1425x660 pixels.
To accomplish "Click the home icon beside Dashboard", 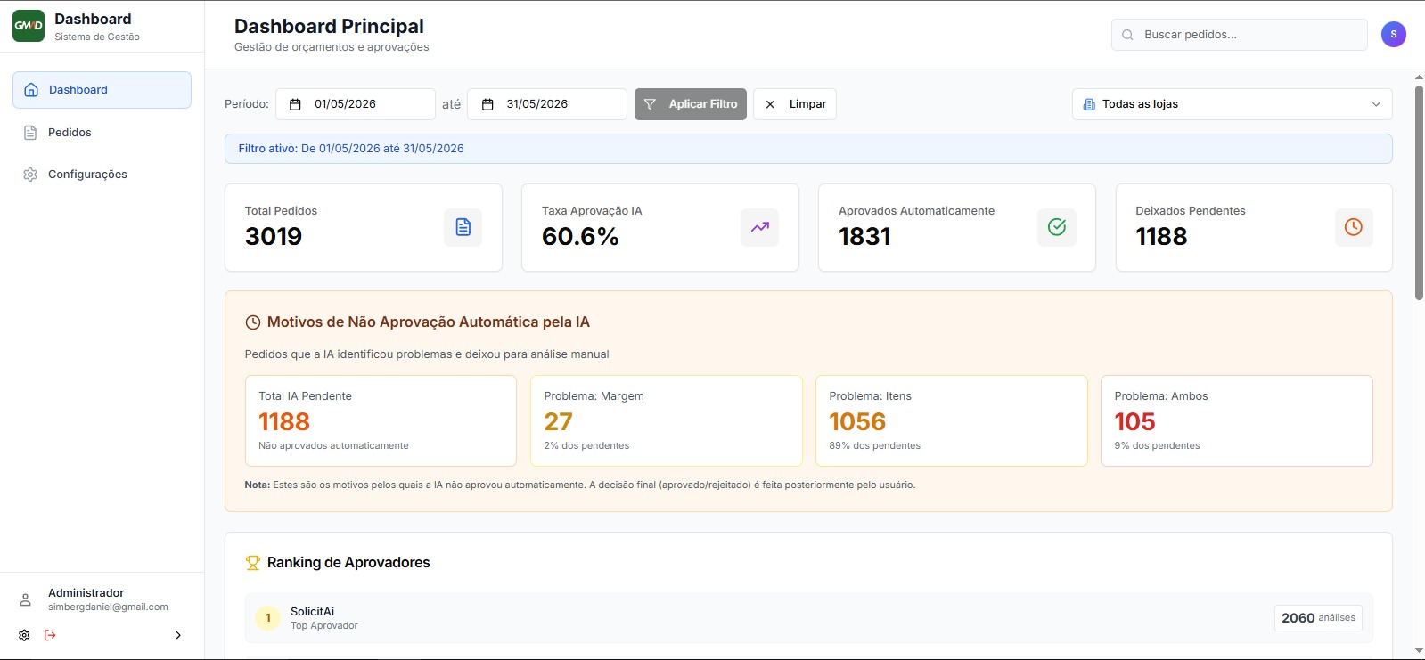I will (31, 90).
